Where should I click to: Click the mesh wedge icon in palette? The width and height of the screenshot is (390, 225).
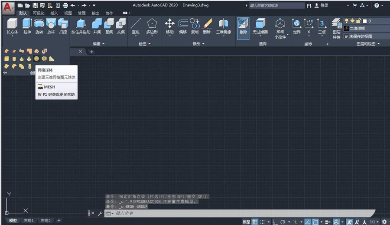coord(52,59)
